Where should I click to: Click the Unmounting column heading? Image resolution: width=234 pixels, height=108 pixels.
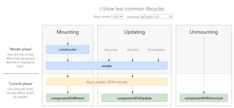tap(204, 32)
